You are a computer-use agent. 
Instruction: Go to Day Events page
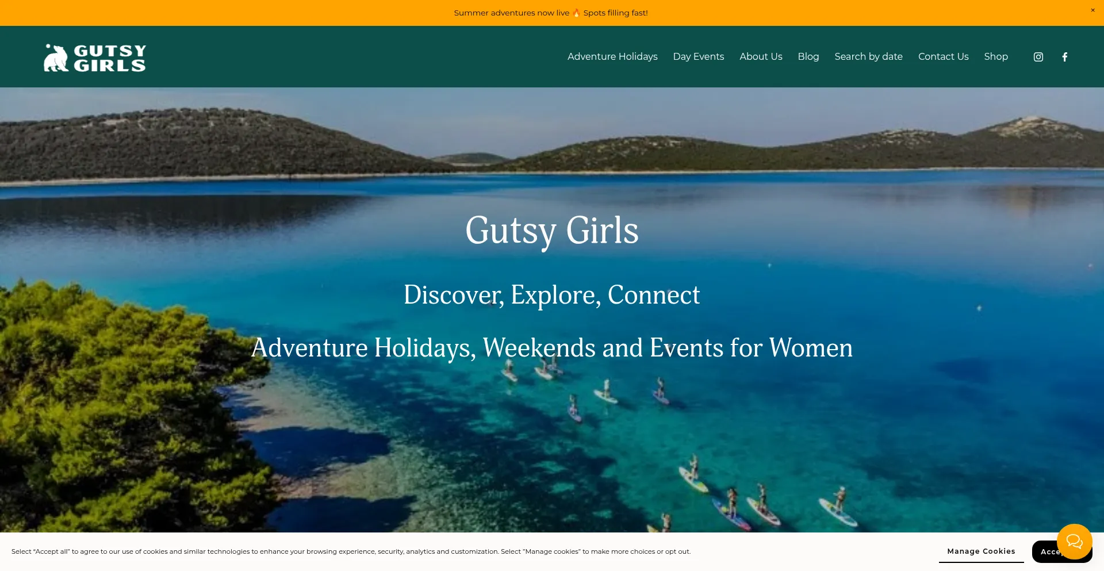[x=698, y=56]
